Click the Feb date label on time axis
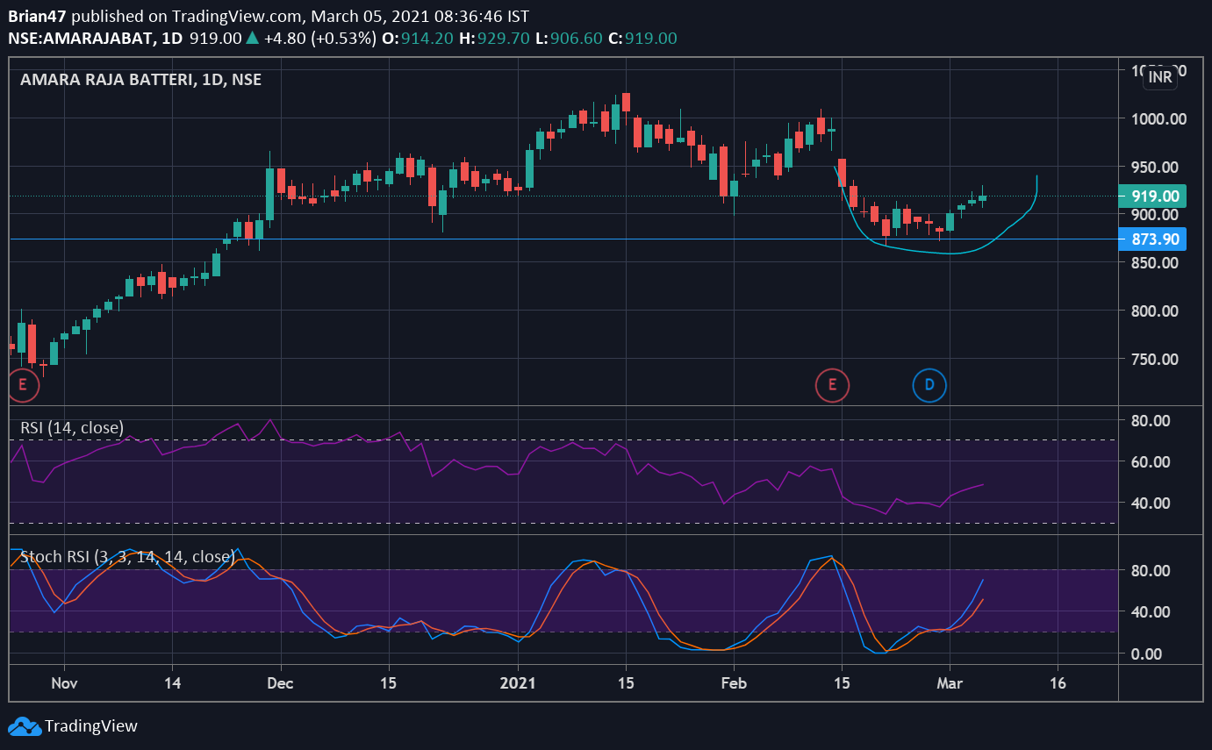This screenshot has height=750, width=1212. (x=733, y=682)
